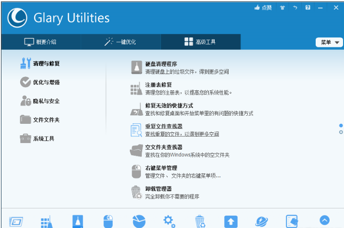Open the skin (T-shirt) icon in title bar
This screenshot has width=344, height=228.
point(282,8)
